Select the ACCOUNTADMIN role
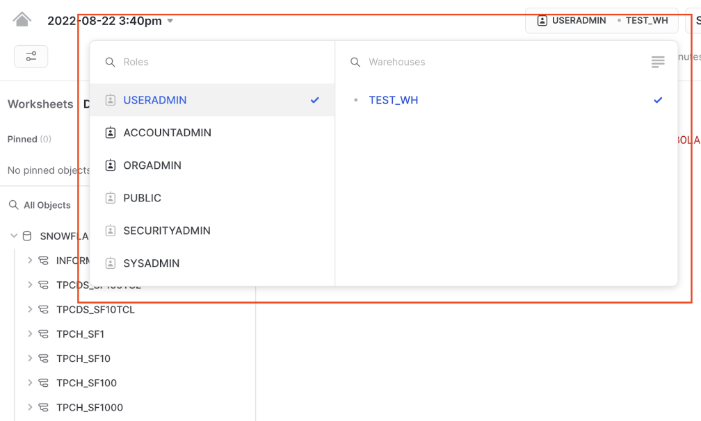This screenshot has height=421, width=701. coord(212,133)
